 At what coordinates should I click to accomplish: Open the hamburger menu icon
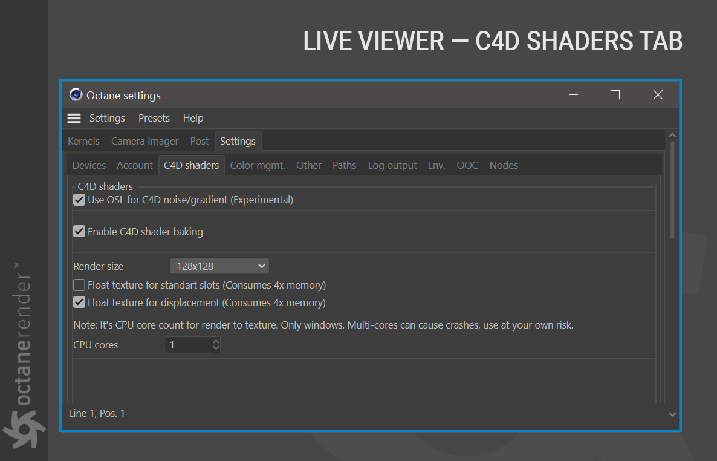point(74,118)
